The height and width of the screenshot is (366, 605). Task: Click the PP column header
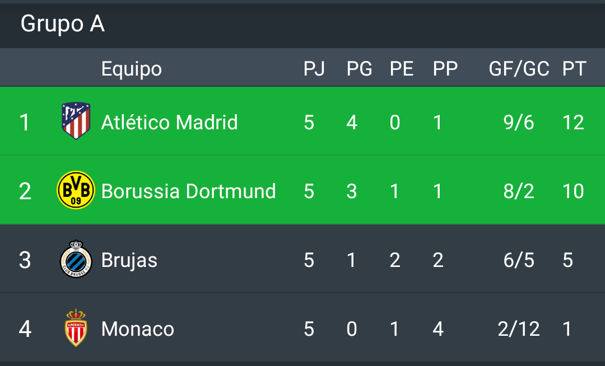(x=445, y=69)
